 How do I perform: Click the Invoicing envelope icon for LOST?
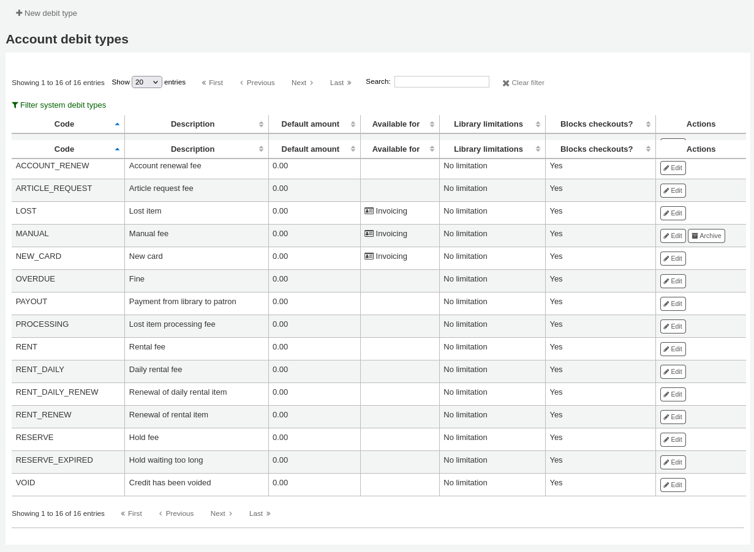pyautogui.click(x=369, y=211)
